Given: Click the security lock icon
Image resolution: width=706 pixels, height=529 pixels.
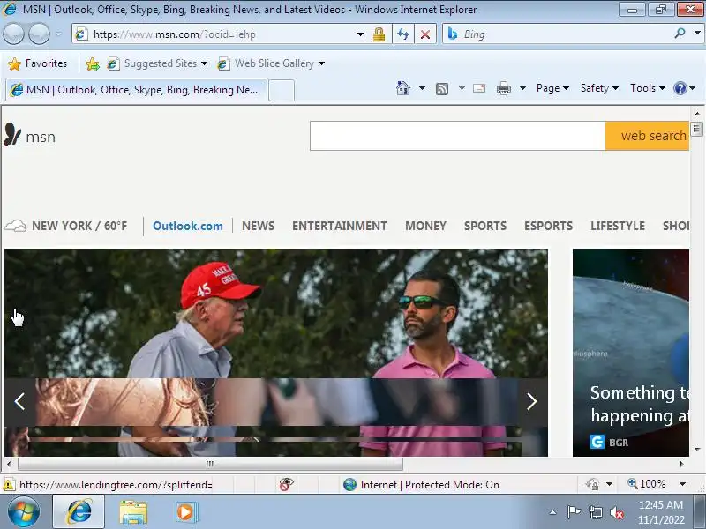Looking at the screenshot, I should (x=379, y=34).
